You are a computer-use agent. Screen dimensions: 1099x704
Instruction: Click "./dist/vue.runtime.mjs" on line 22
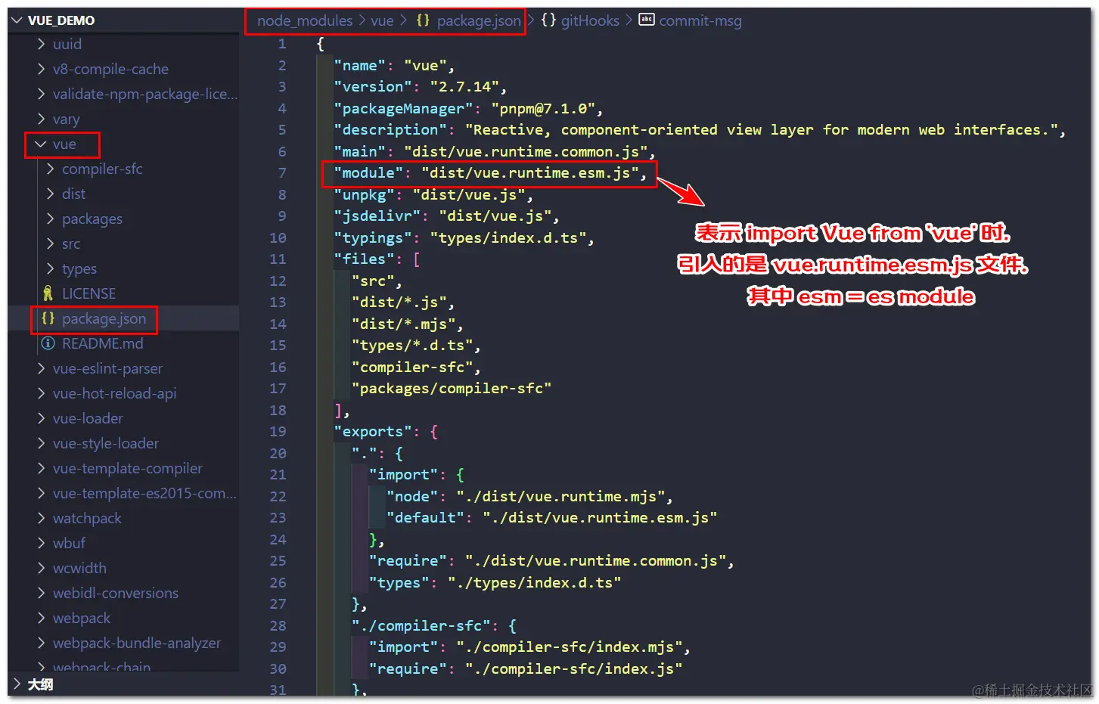click(x=560, y=496)
